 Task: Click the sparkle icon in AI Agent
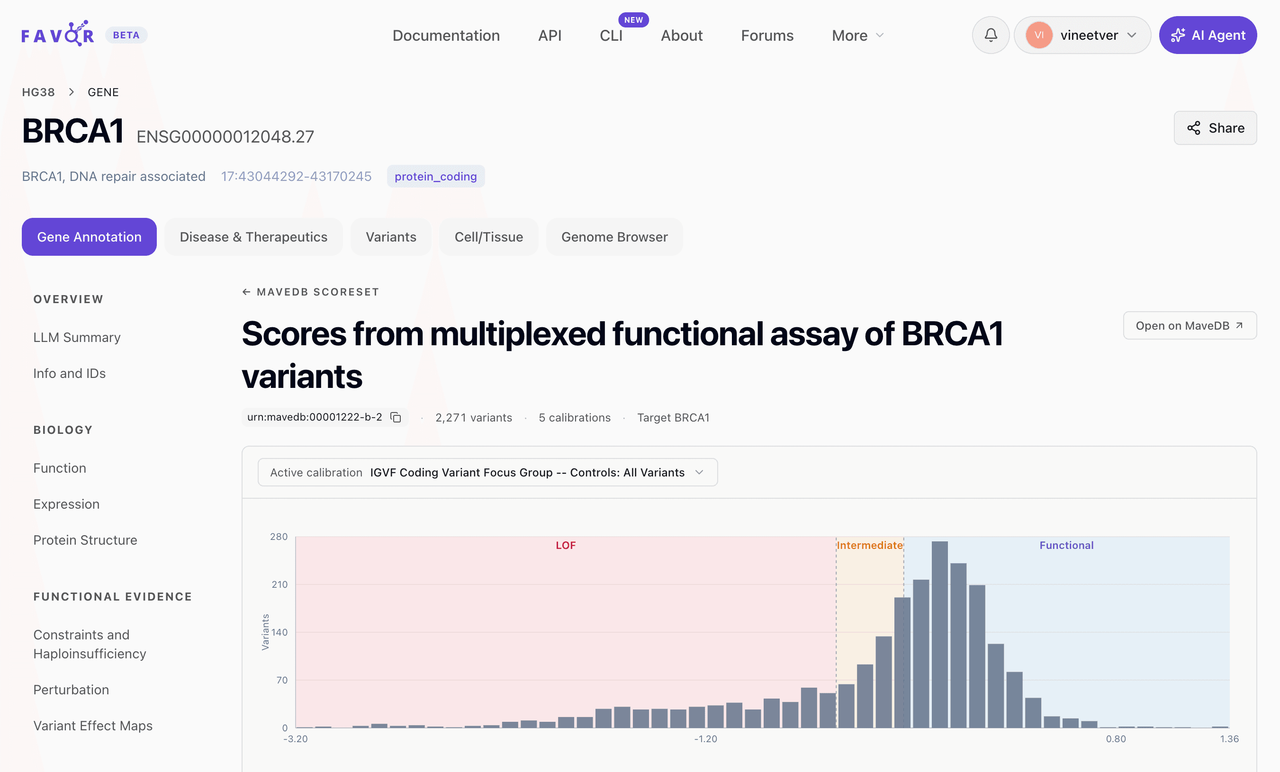(1178, 35)
